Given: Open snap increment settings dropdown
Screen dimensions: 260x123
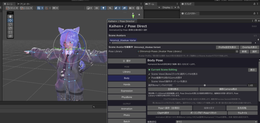Looking at the screenshot, I should (x=55, y=8).
